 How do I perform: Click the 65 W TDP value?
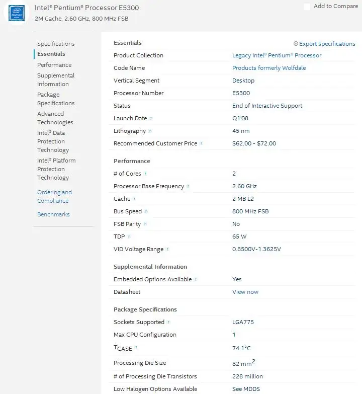(x=239, y=237)
